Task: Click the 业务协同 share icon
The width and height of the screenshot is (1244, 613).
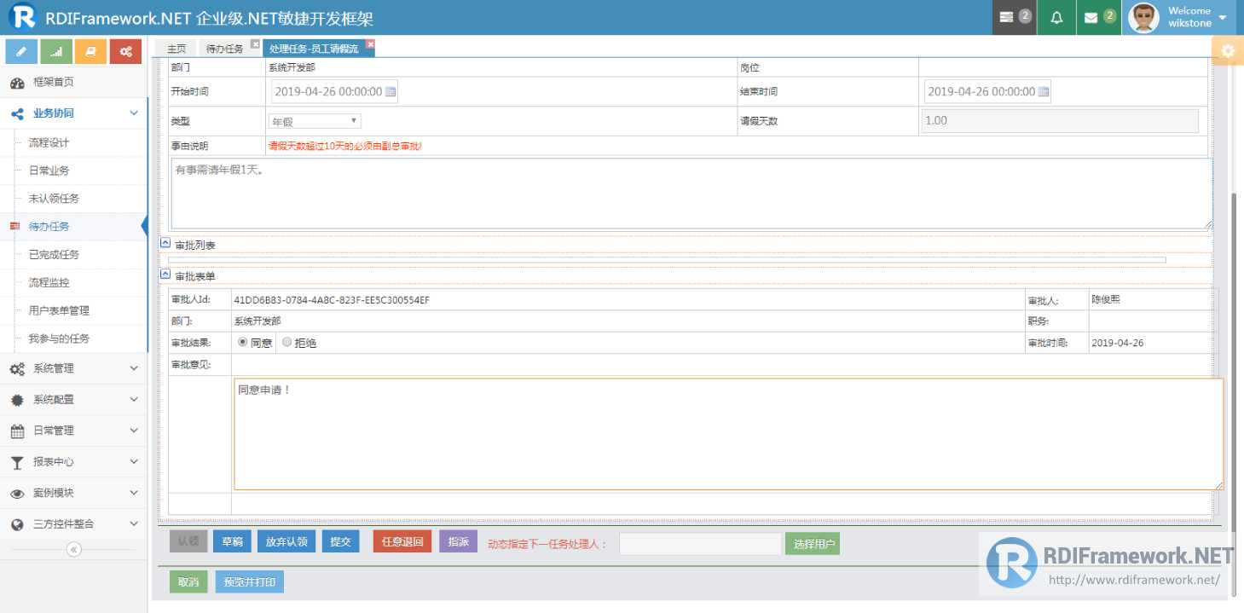Action: 17,113
